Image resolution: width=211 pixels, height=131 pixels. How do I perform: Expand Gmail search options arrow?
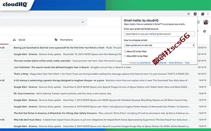82,22
